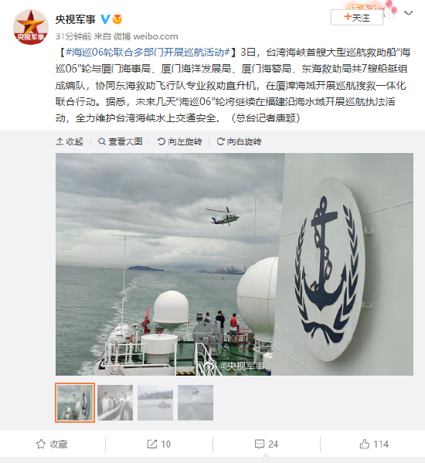Viewport: 425px width, 463px height.
Task: Click the main helicopter ship photo
Action: coord(234,264)
